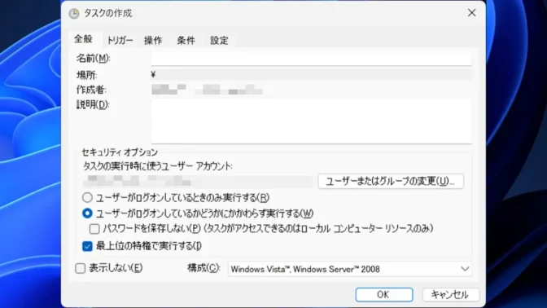
Task: Open the 操作 tab
Action: tap(153, 41)
